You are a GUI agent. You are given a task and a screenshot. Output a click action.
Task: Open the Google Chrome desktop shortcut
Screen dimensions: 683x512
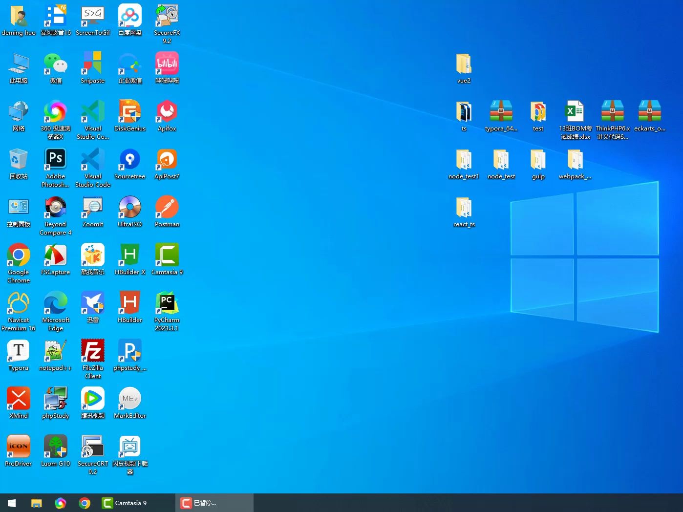[19, 264]
